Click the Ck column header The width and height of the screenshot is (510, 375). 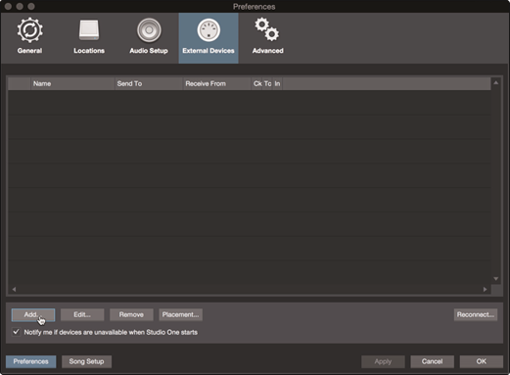pyautogui.click(x=257, y=83)
